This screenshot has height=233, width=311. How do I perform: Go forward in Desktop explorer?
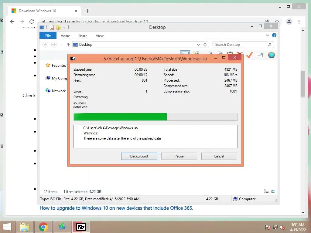54,45
